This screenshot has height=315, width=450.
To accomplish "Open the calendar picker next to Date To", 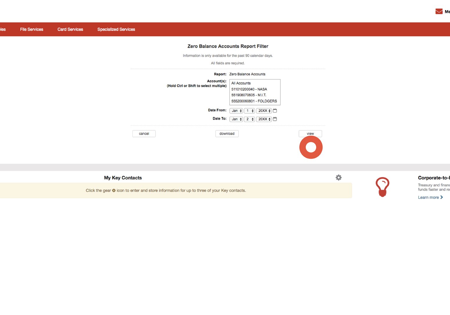I will tap(275, 119).
